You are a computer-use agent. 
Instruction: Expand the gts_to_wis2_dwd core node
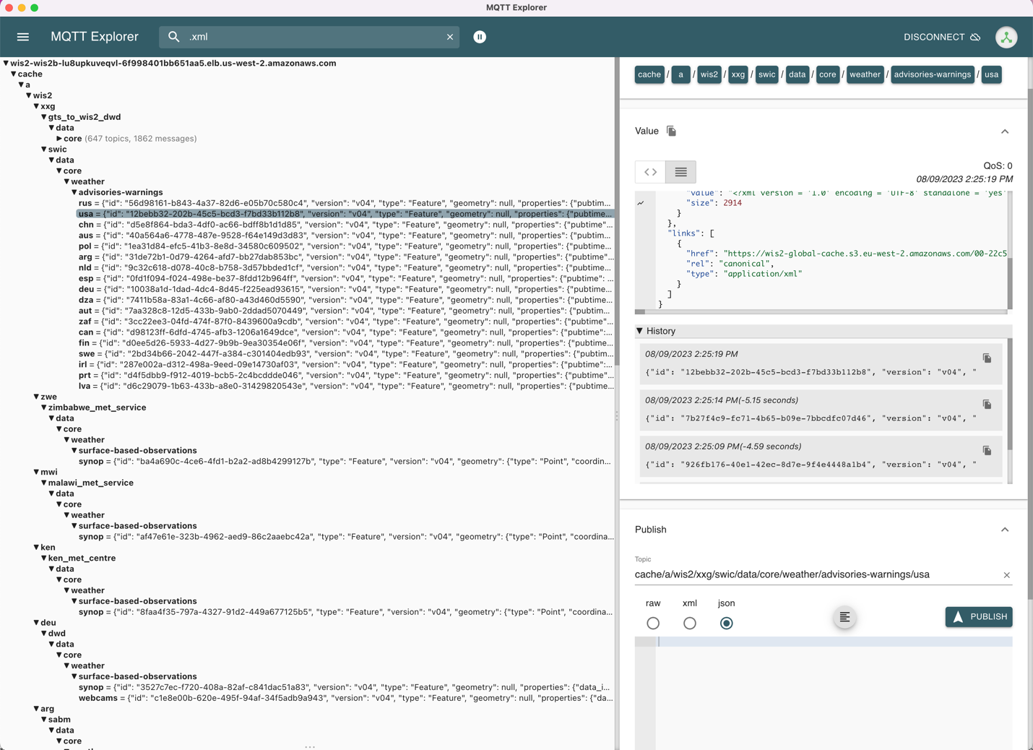pos(59,139)
